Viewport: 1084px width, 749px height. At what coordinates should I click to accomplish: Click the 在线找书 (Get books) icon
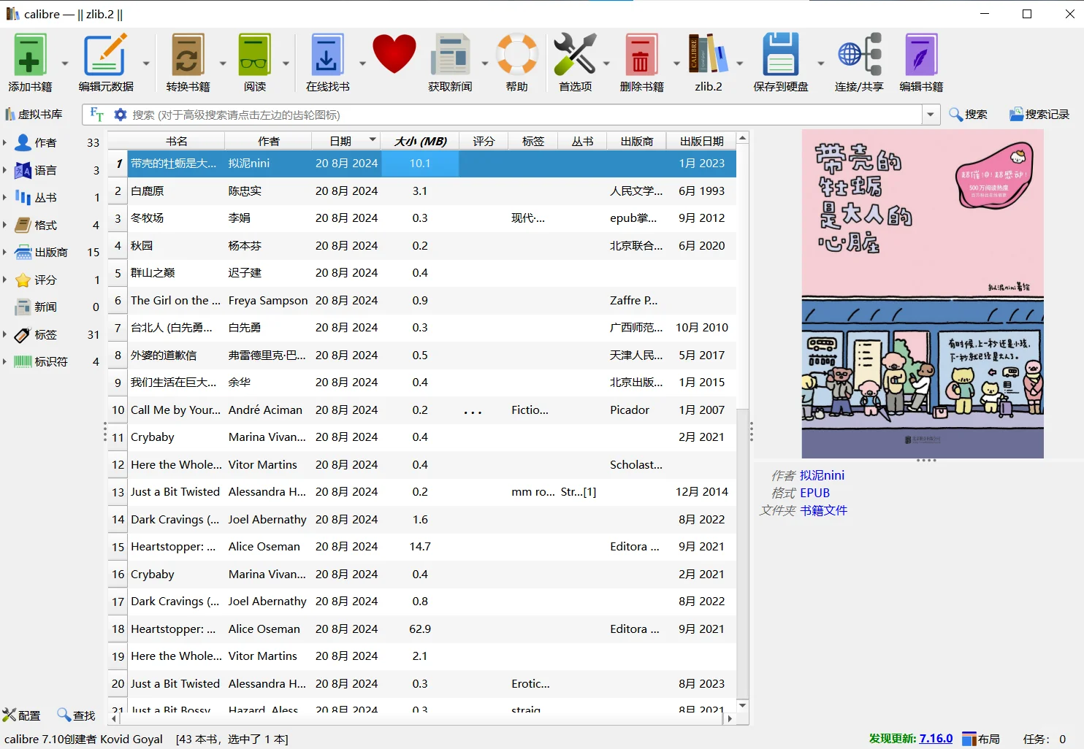click(x=327, y=55)
